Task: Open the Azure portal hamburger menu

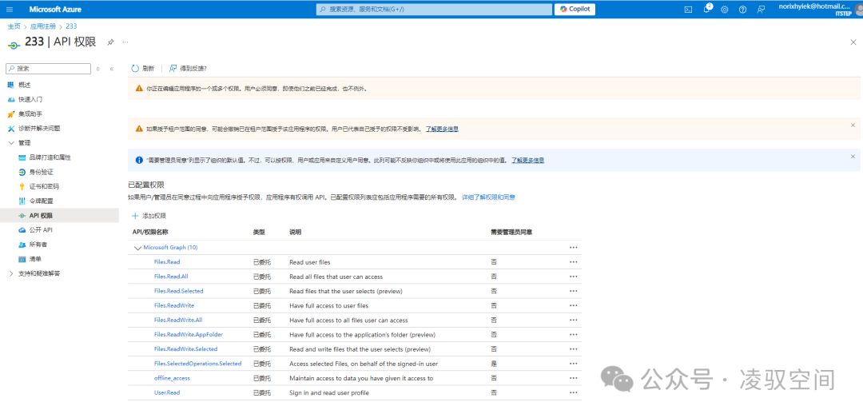Action: tap(10, 9)
